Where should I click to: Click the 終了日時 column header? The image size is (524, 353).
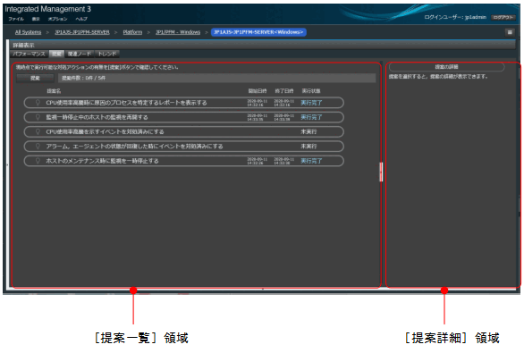284,91
